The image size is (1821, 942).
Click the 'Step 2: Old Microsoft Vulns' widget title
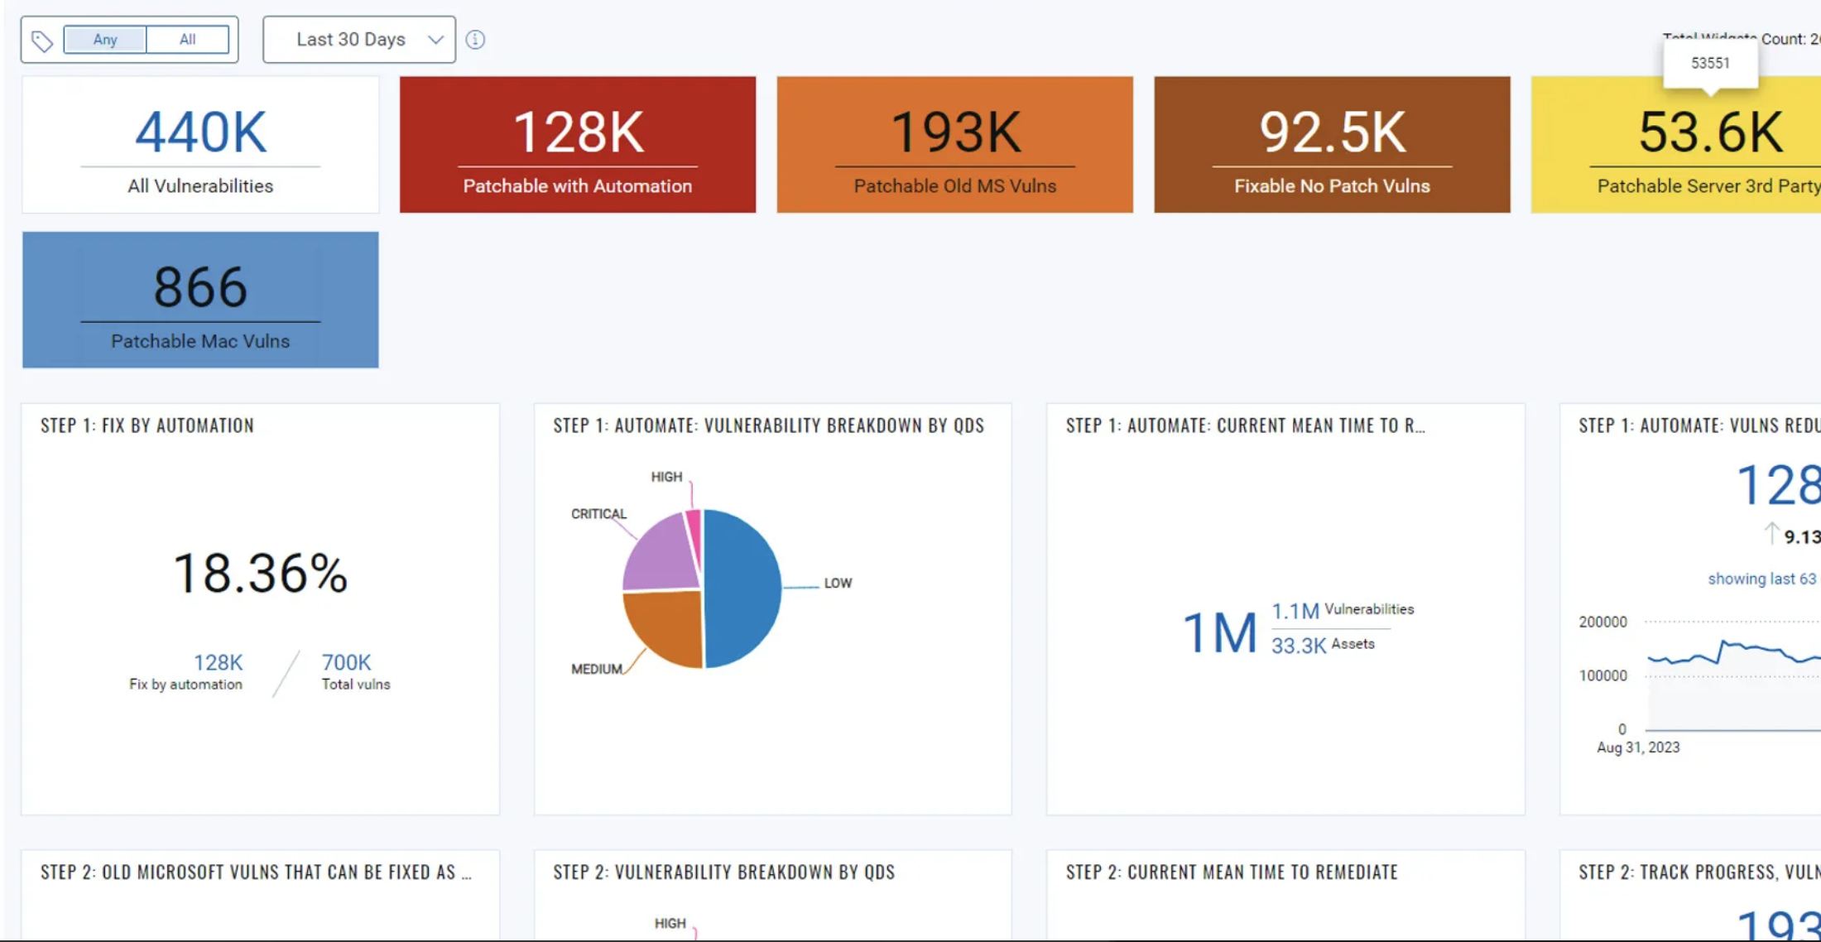coord(257,872)
